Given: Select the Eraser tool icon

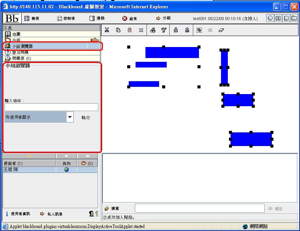Looking at the screenshot, I should point(222,30).
